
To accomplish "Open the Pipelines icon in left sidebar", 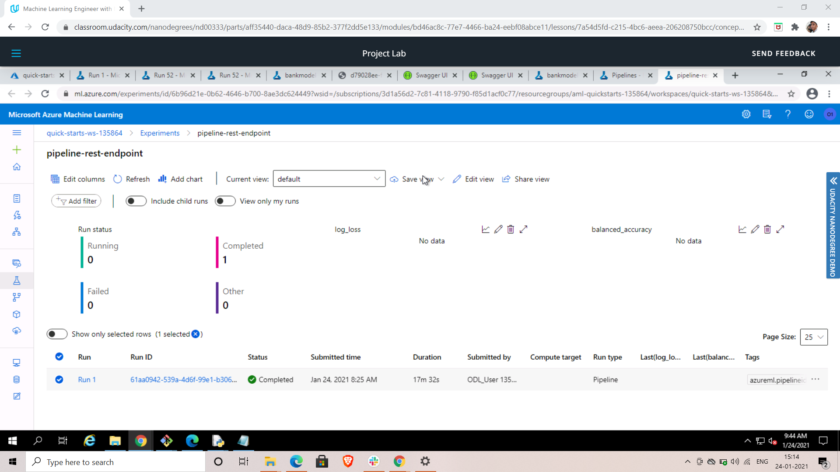I will (x=17, y=297).
